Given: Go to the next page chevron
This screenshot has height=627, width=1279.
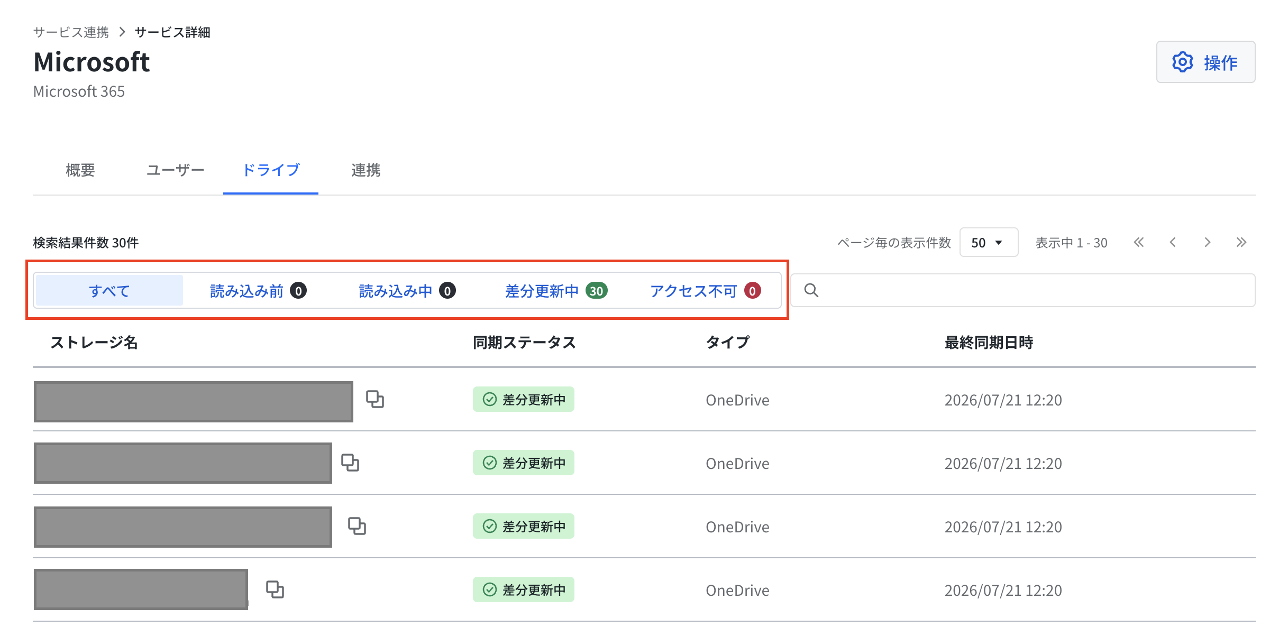Looking at the screenshot, I should (x=1207, y=243).
